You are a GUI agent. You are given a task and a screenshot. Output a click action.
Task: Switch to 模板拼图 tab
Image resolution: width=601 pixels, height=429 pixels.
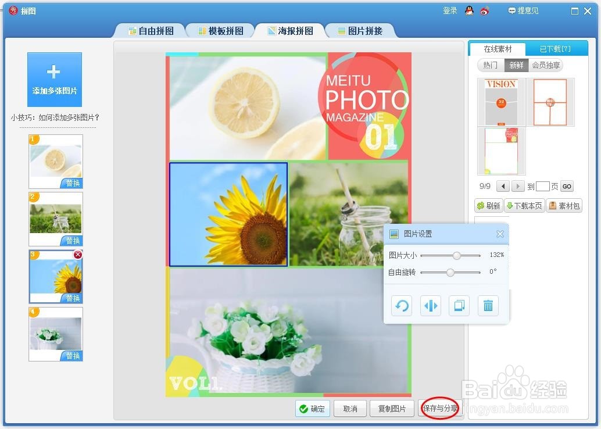coord(221,31)
